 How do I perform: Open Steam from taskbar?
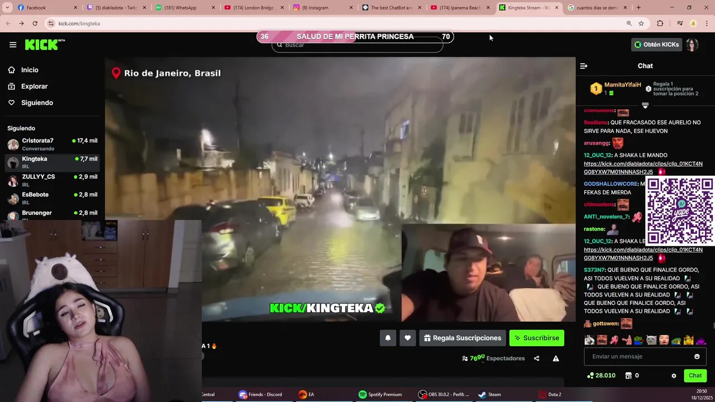(490, 394)
